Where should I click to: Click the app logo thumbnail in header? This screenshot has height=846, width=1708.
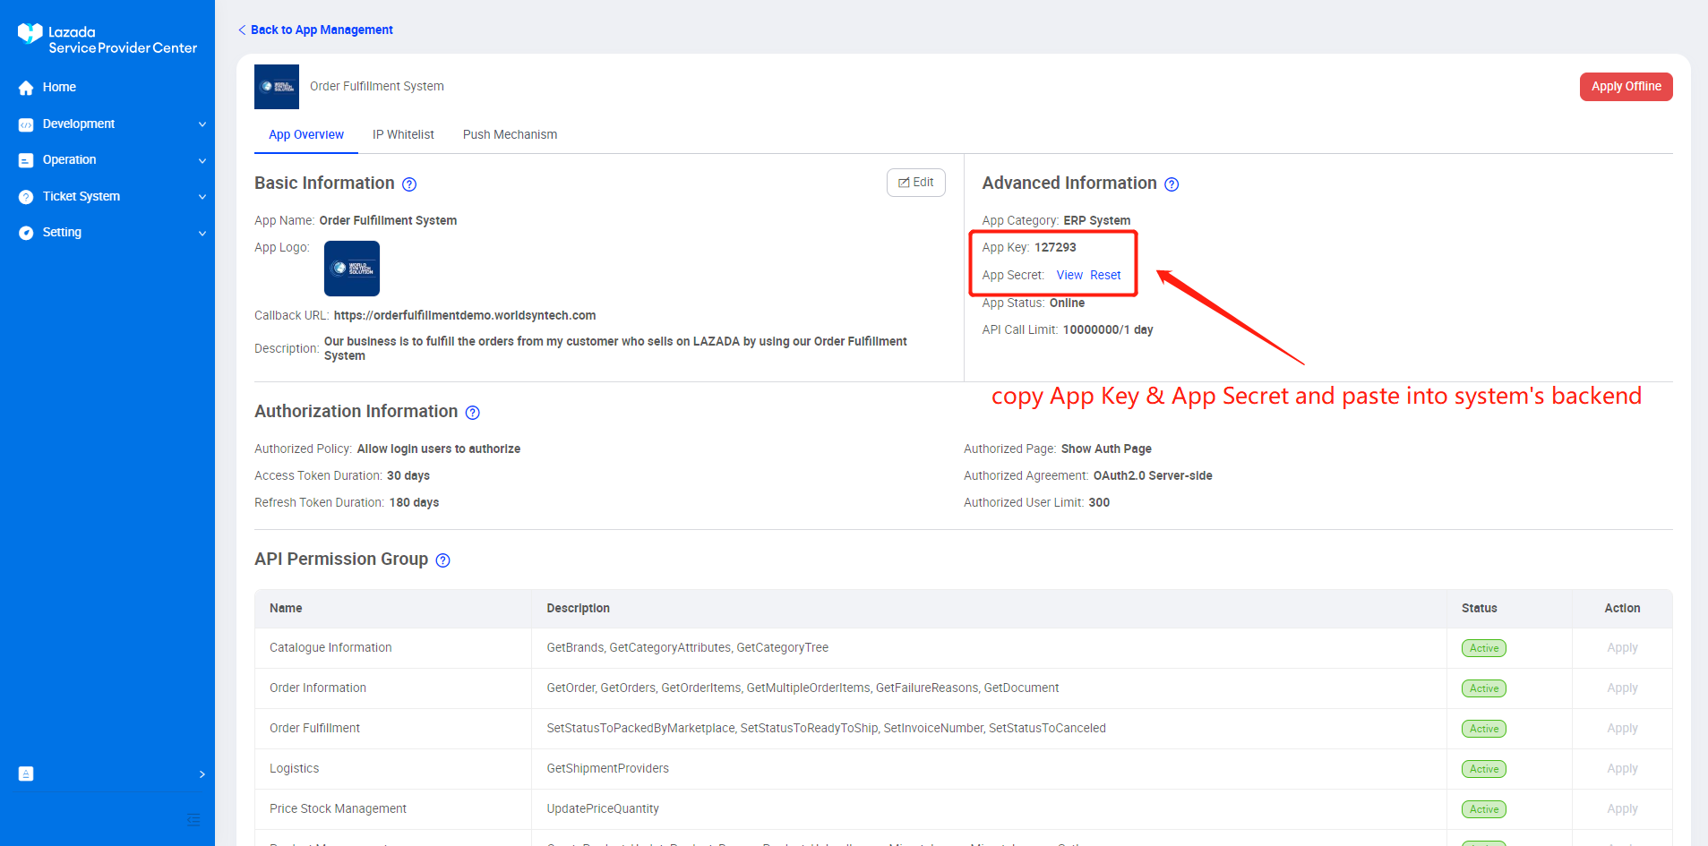pos(277,87)
